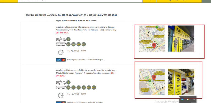Select bus route badge 27
Screen dimensions: 211x103
click(73, 88)
